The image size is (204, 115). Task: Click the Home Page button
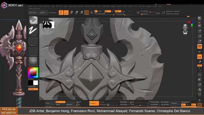(x=33, y=12)
